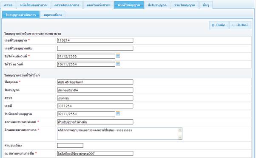Open the ส่งใบอนุญาต tab

pos(157,5)
